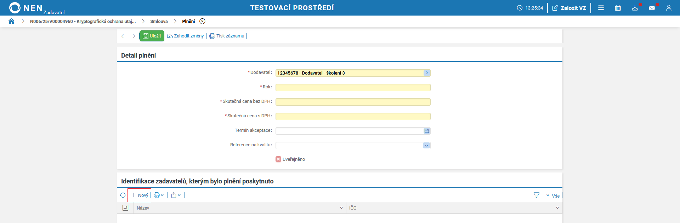Open table column settings icon
The height and width of the screenshot is (223, 680).
pos(125,208)
